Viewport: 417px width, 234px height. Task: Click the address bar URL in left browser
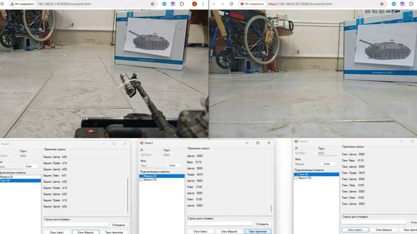pyautogui.click(x=65, y=4)
